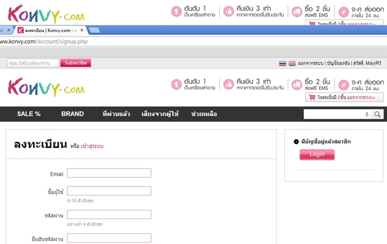Click the Konvy favicon on browser tab
This screenshot has width=387, height=244.
tap(20, 30)
